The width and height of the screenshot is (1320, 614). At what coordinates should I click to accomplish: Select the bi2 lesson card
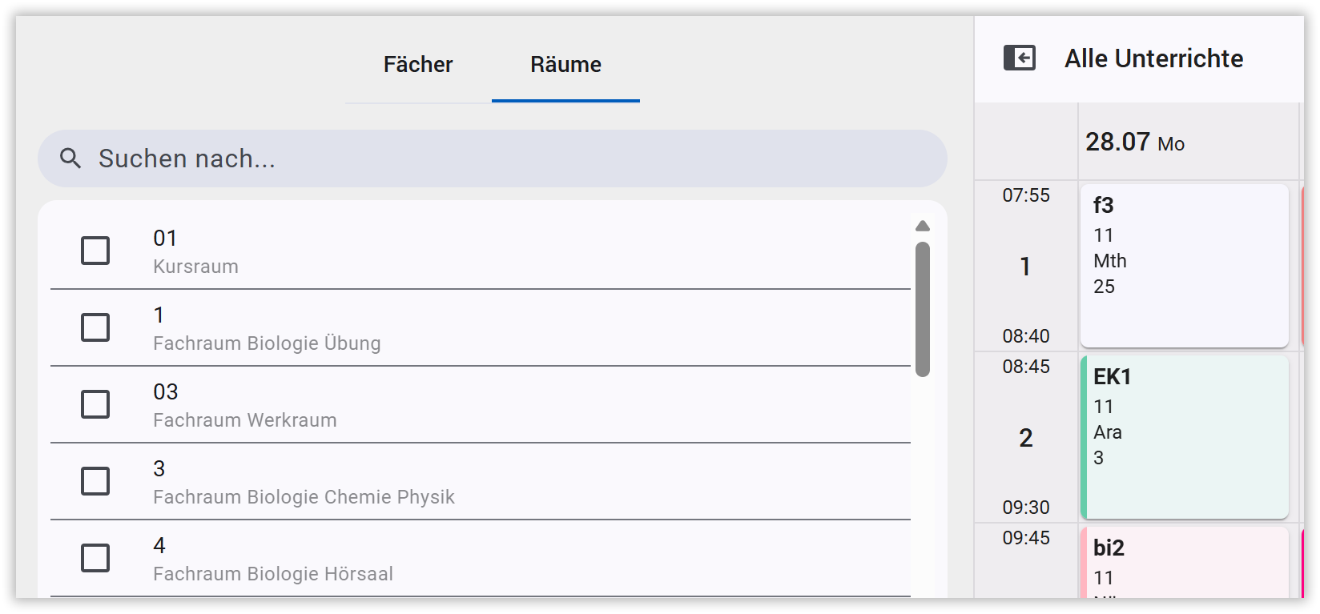point(1184,562)
